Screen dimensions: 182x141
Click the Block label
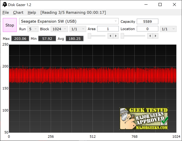tap(45, 29)
